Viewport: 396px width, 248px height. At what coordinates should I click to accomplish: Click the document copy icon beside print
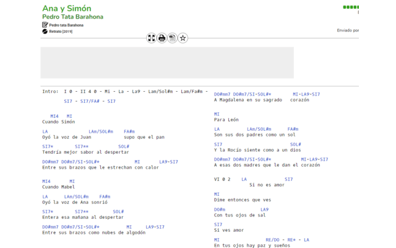(x=173, y=38)
